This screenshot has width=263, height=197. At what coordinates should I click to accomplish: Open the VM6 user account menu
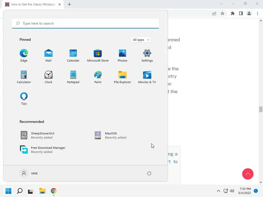point(29,173)
